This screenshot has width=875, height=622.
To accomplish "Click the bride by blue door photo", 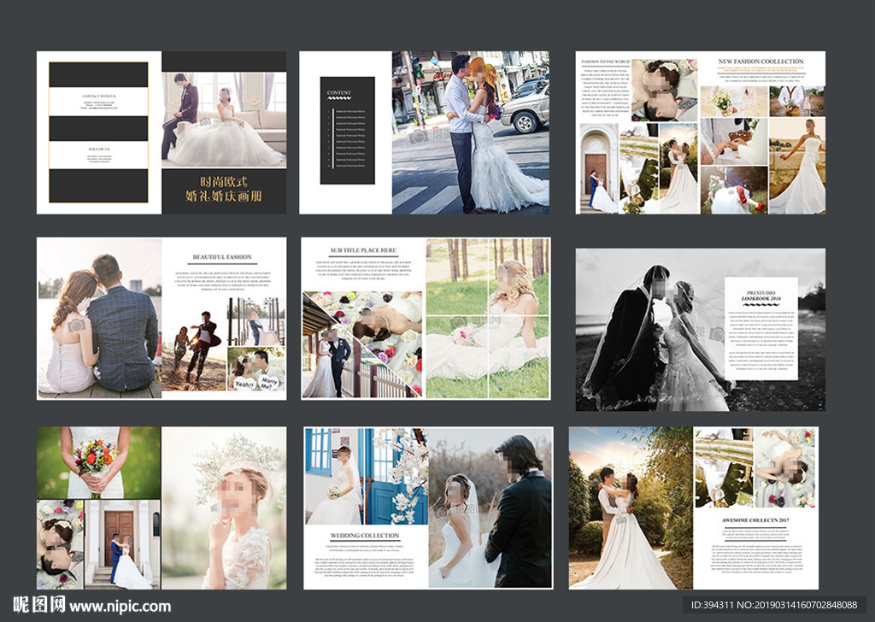I will pyautogui.click(x=366, y=476).
